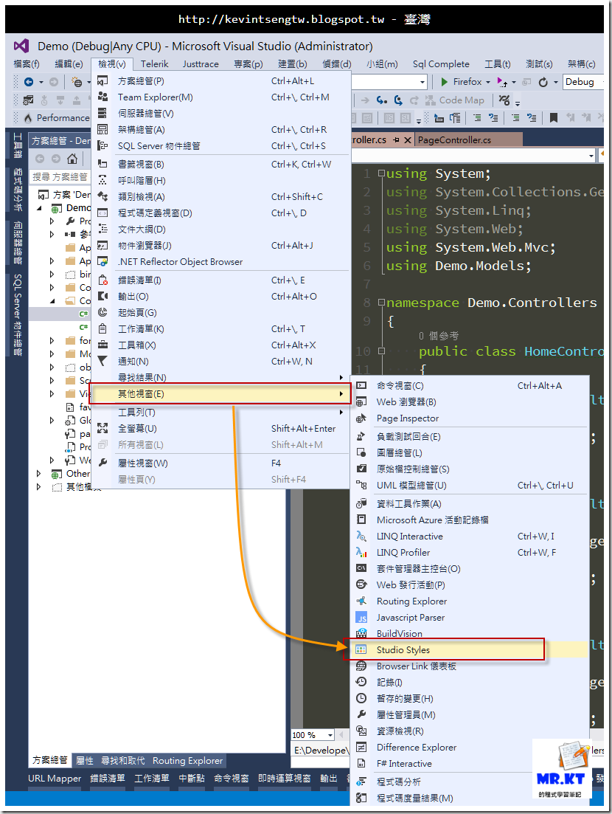
Task: Expand the 工具列(T) submenu arrow
Action: [x=341, y=413]
